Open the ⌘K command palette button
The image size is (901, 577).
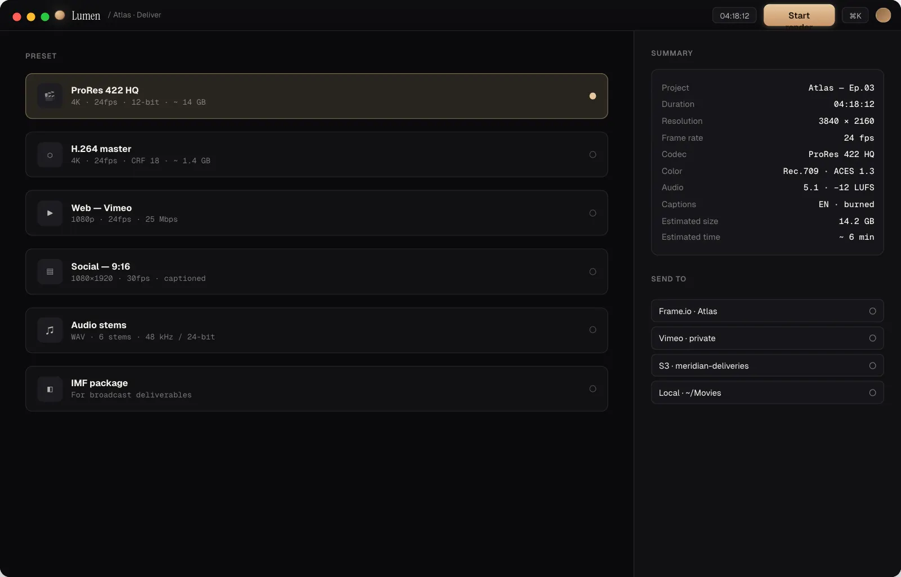(855, 16)
